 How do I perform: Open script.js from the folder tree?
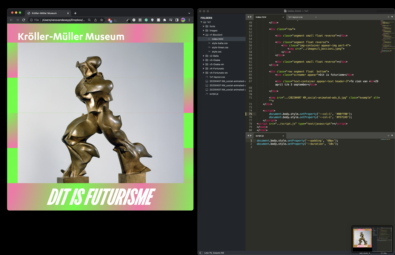(x=214, y=94)
